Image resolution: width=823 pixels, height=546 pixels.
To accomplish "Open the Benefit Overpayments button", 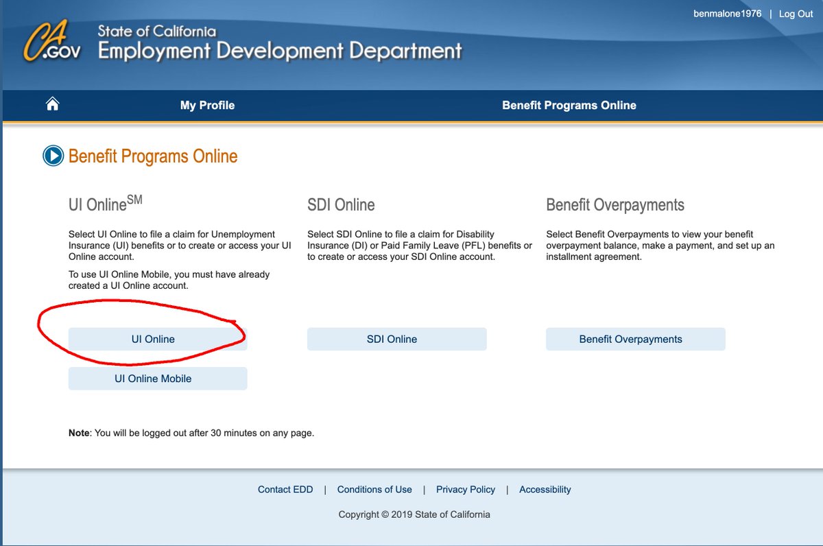I will (635, 339).
